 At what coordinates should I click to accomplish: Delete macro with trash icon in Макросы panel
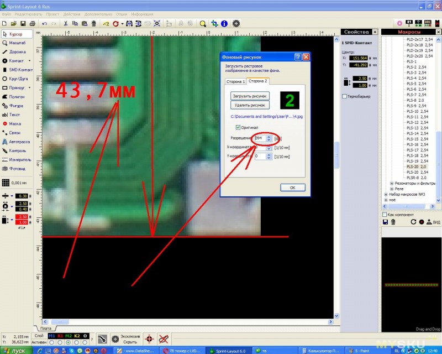point(393,222)
